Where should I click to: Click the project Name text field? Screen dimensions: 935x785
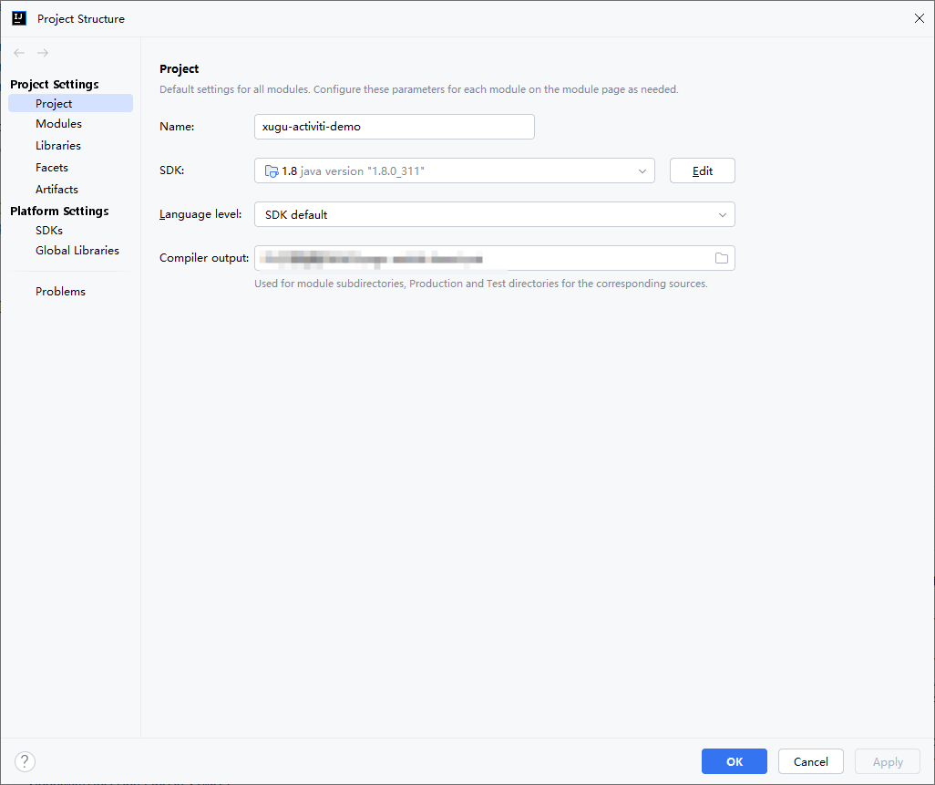tap(394, 127)
